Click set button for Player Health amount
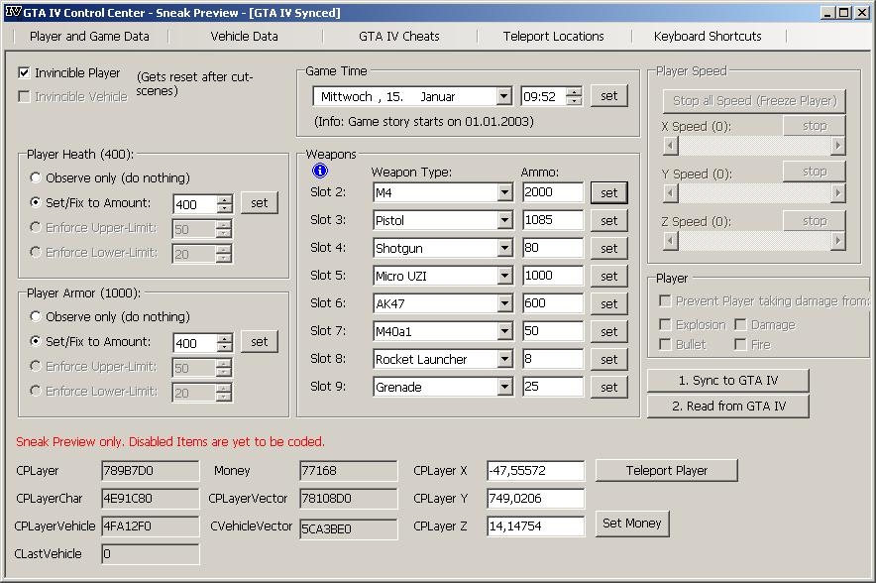Screen dimensions: 876x583 (x=260, y=203)
